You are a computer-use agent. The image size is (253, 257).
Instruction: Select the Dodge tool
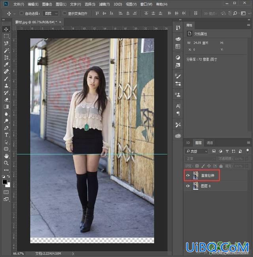pyautogui.click(x=6, y=121)
